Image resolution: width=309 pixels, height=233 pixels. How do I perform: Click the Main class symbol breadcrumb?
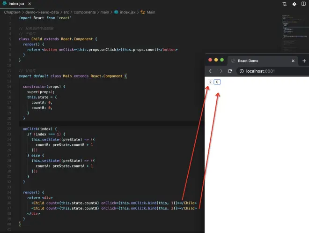tap(151, 12)
